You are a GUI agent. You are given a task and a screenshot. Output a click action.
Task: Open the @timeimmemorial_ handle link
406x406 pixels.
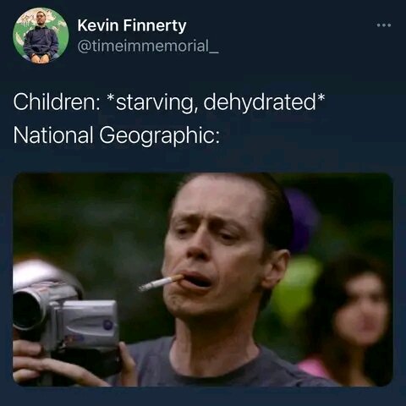tap(148, 46)
